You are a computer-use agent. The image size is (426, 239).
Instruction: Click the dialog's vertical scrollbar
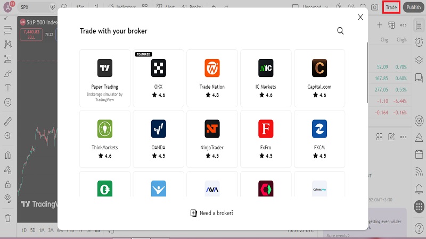pos(367,73)
